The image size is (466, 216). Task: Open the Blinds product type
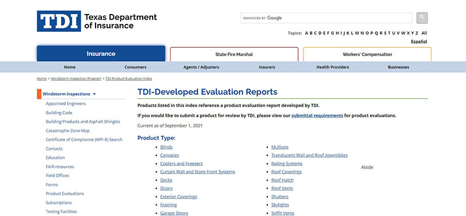167,147
